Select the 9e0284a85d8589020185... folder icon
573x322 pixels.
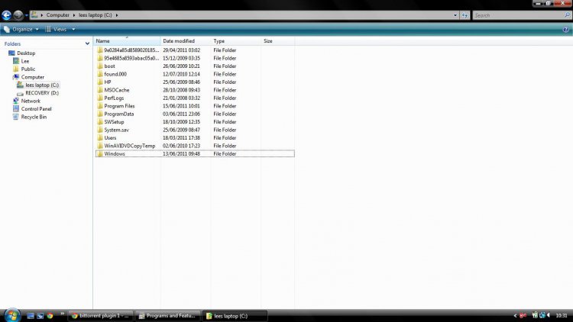point(100,50)
